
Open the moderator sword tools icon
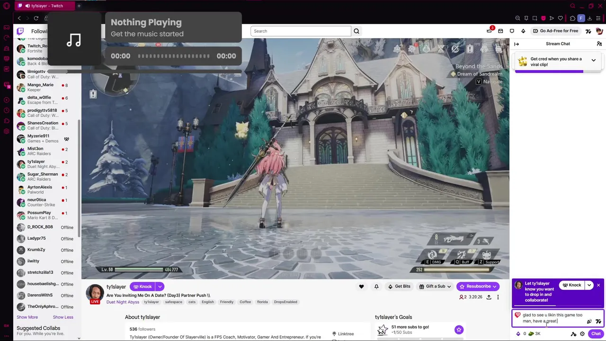point(573,334)
